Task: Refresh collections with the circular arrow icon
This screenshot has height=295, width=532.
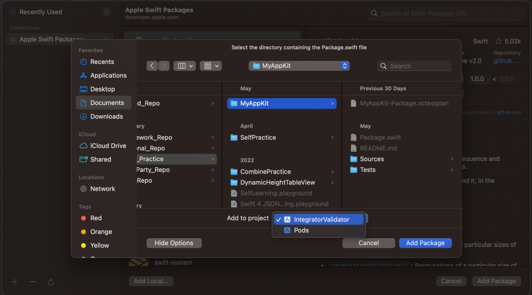Action: pyautogui.click(x=50, y=282)
